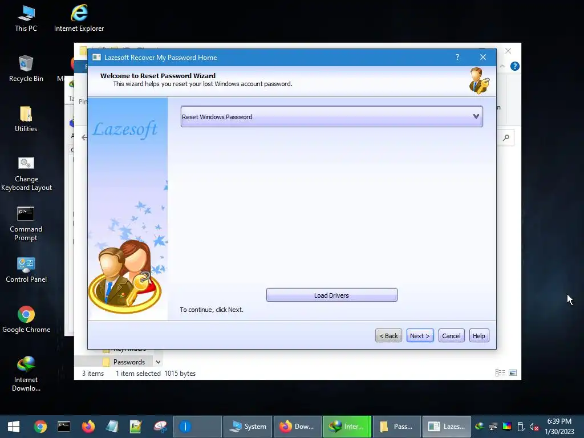
Task: Click Next to continue the wizard
Action: (x=420, y=335)
